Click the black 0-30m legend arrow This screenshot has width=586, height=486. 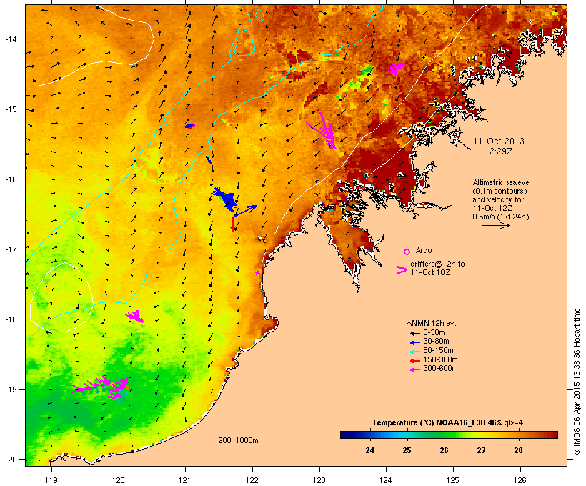(x=414, y=333)
